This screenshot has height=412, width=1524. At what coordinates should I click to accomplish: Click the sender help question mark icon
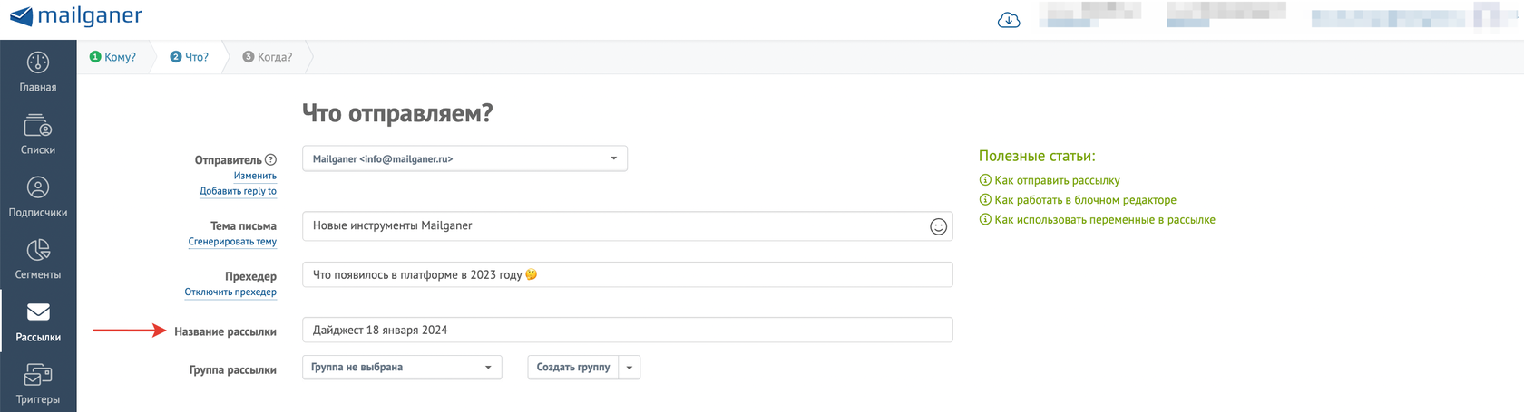tap(270, 159)
